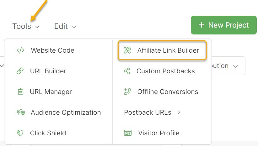Click the Website Code brackets icon
The height and width of the screenshot is (146, 258).
(x=20, y=50)
